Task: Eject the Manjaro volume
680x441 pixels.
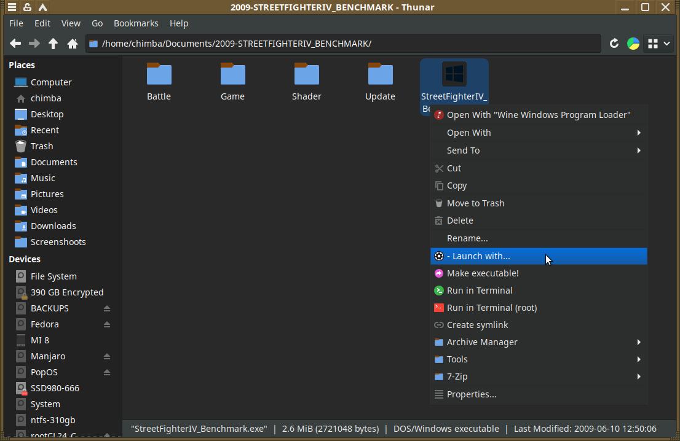Action: (x=107, y=356)
